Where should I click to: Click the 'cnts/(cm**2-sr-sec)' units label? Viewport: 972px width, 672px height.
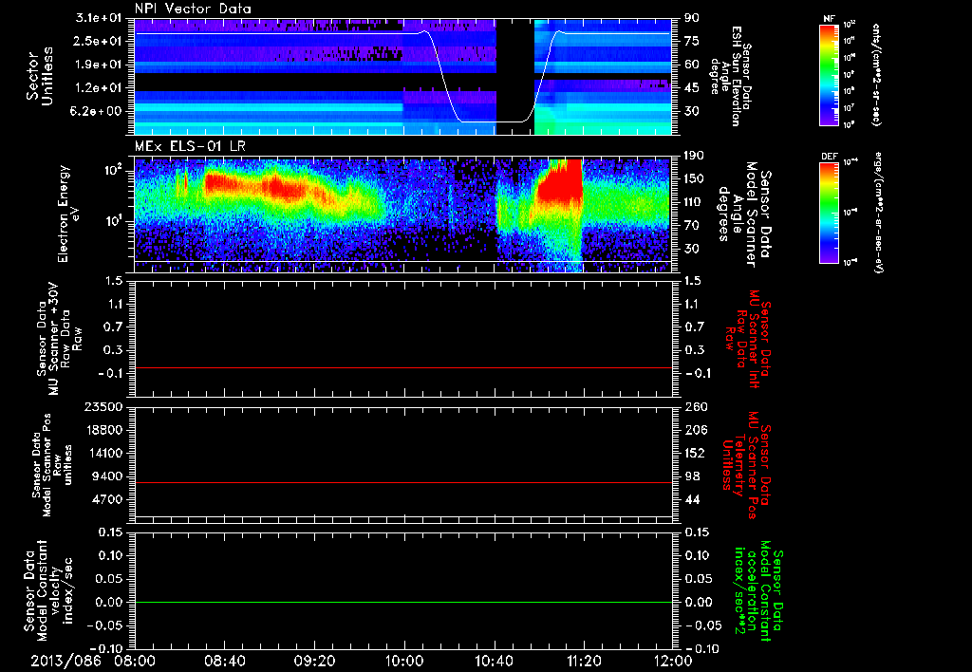pyautogui.click(x=876, y=74)
